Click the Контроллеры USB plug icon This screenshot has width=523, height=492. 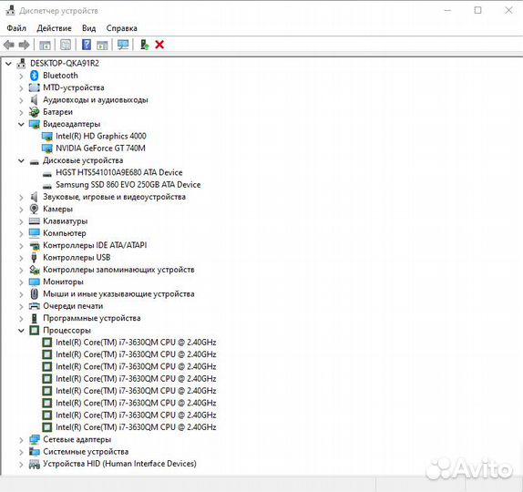pyautogui.click(x=34, y=258)
